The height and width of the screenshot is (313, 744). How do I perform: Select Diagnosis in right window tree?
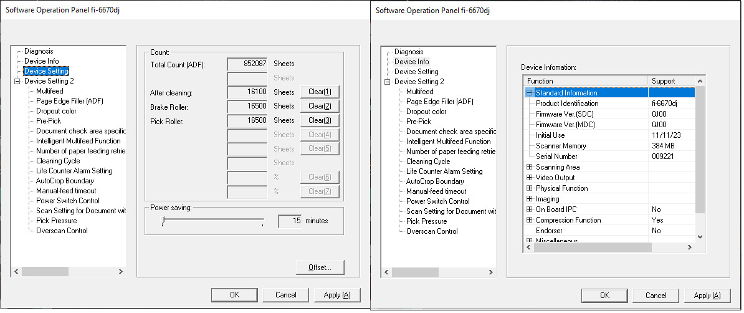[x=409, y=52]
